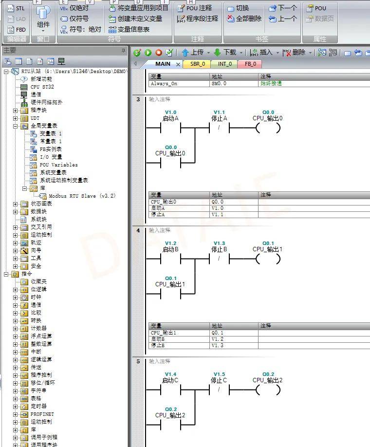
Task: Expand the 位逻辑 instruction folder
Action: [x=16, y=290]
